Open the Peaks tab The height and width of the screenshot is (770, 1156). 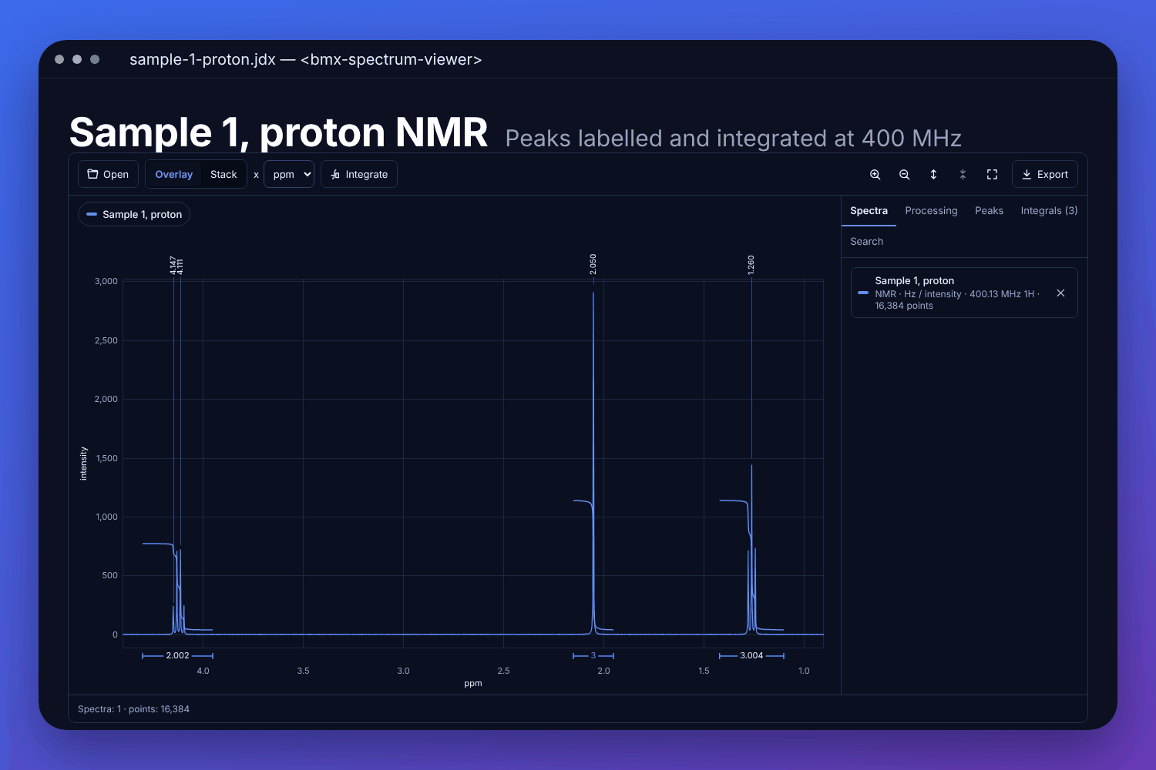click(x=989, y=210)
